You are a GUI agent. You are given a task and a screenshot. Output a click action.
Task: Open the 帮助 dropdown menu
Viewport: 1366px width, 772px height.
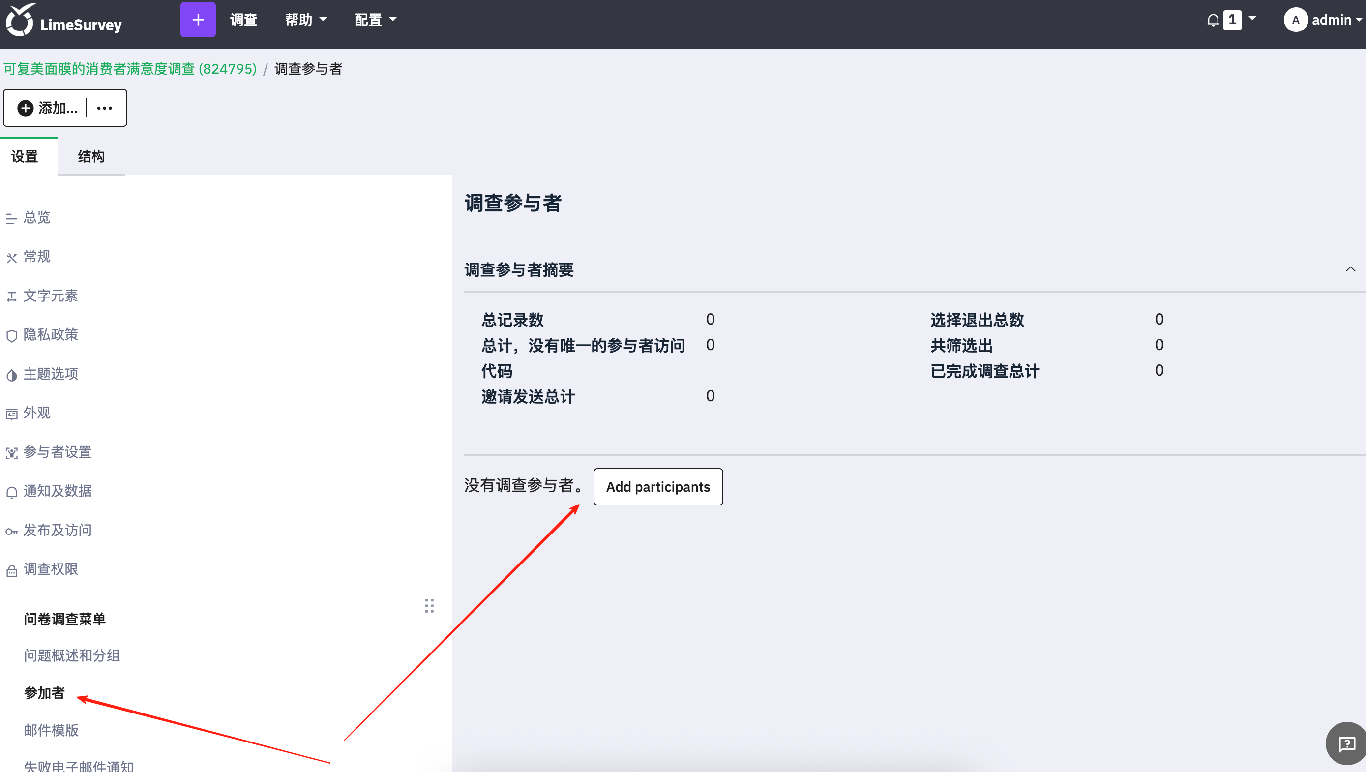coord(305,20)
